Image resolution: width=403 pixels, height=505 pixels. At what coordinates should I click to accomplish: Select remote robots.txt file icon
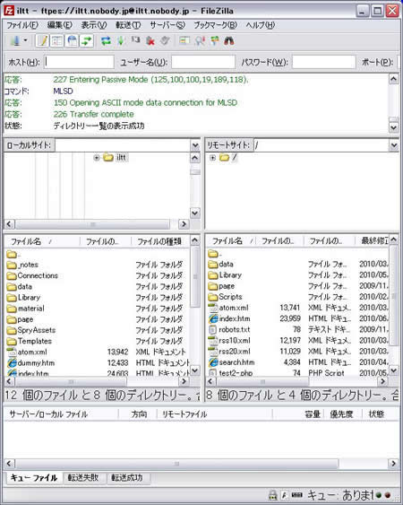(213, 330)
